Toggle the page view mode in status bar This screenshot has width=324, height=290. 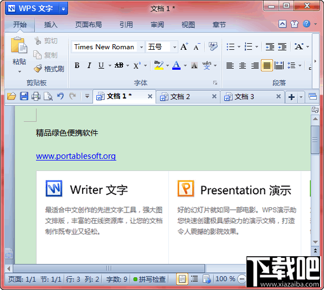[x=182, y=279]
